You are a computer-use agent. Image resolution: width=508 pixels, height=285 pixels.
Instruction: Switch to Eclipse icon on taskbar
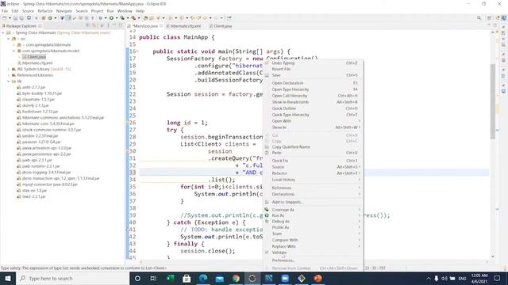point(252,278)
